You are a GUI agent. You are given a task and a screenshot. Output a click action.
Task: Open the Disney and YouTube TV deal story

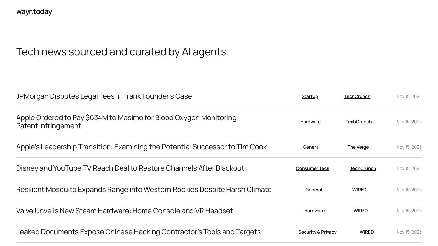tap(130, 168)
